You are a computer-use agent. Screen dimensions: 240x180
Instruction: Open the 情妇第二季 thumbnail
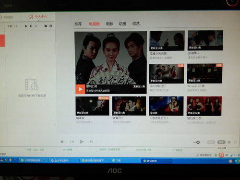pos(204,106)
